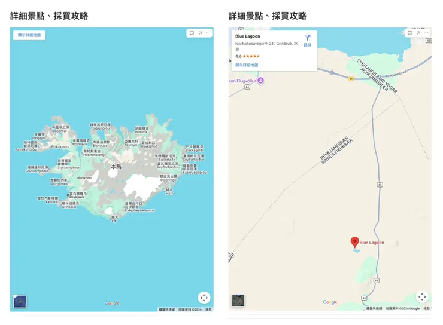The width and height of the screenshot is (443, 325).
Task: Click the directions icon in the Blue Lagoon card
Action: (x=307, y=38)
